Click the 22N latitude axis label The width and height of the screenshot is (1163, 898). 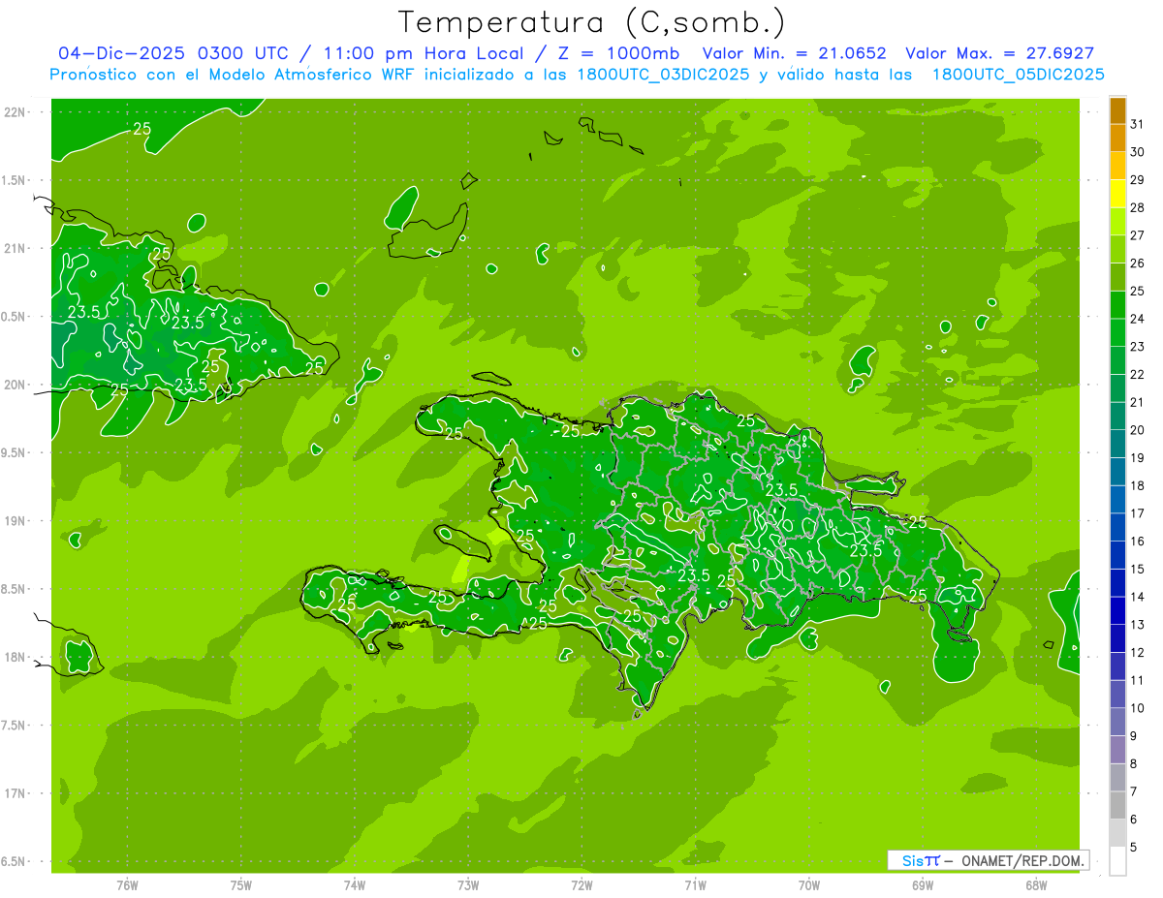[x=16, y=112]
